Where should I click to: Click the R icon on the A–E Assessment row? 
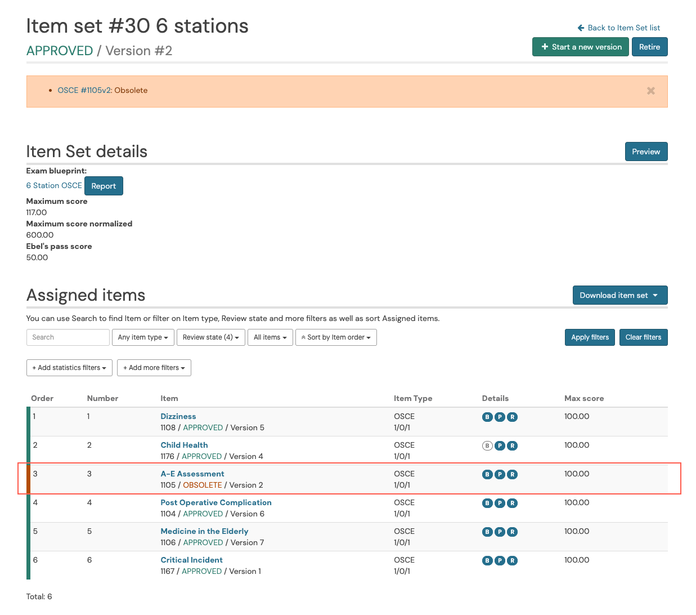(x=512, y=474)
